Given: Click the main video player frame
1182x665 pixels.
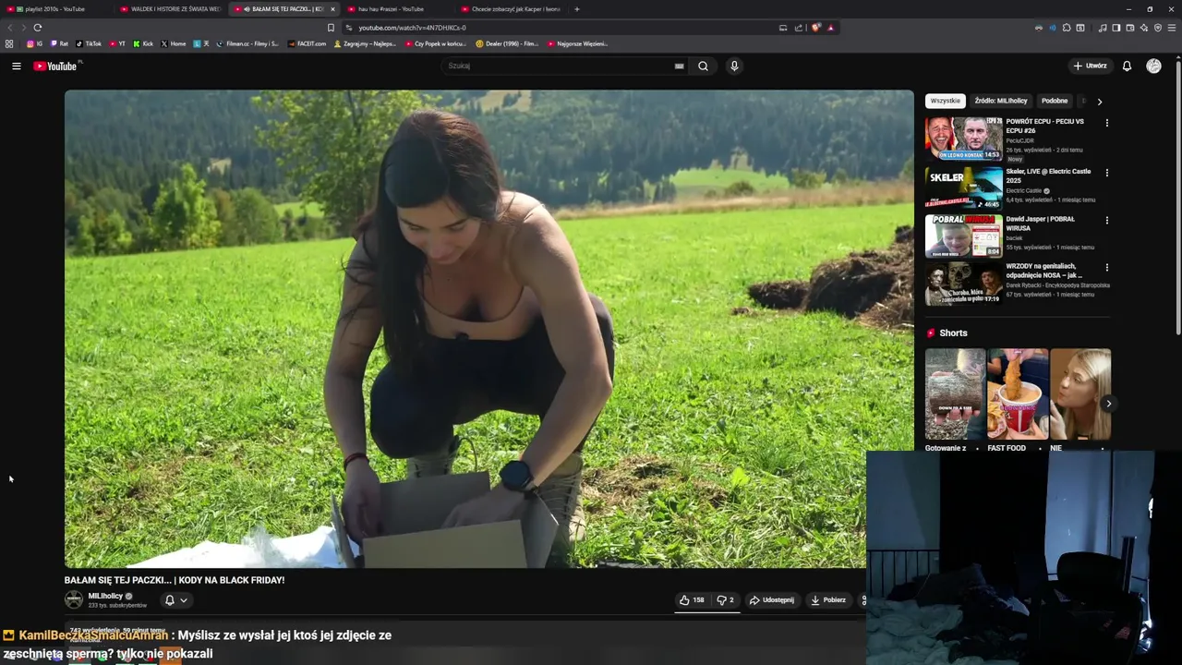Looking at the screenshot, I should (x=488, y=329).
